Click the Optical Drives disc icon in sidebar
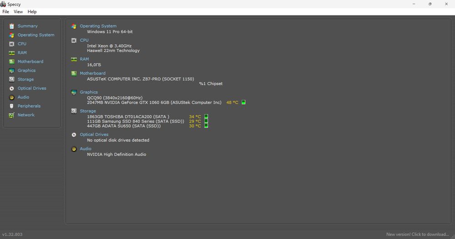Screen dimensions: 455x239 coord(12,89)
